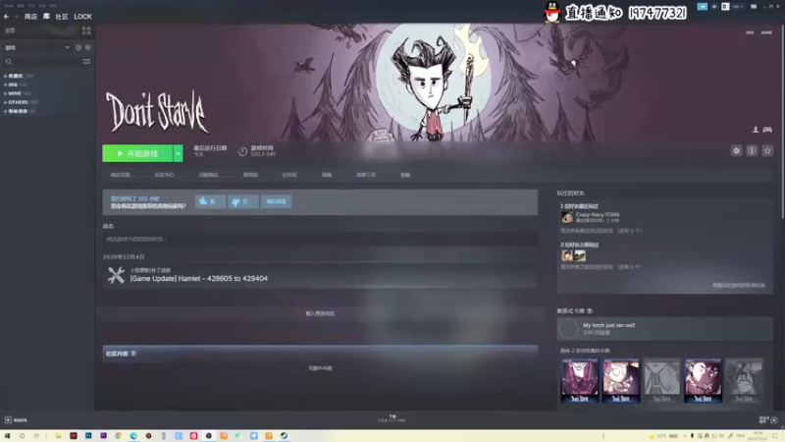Open advanced filter sliders icon
This screenshot has height=442, width=785.
pos(86,62)
